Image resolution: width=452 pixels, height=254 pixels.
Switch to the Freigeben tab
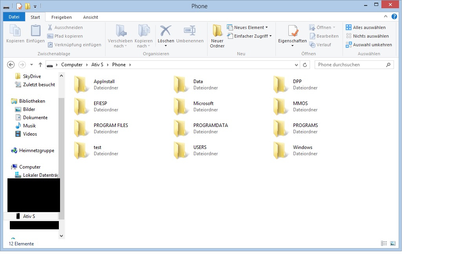[x=61, y=17]
